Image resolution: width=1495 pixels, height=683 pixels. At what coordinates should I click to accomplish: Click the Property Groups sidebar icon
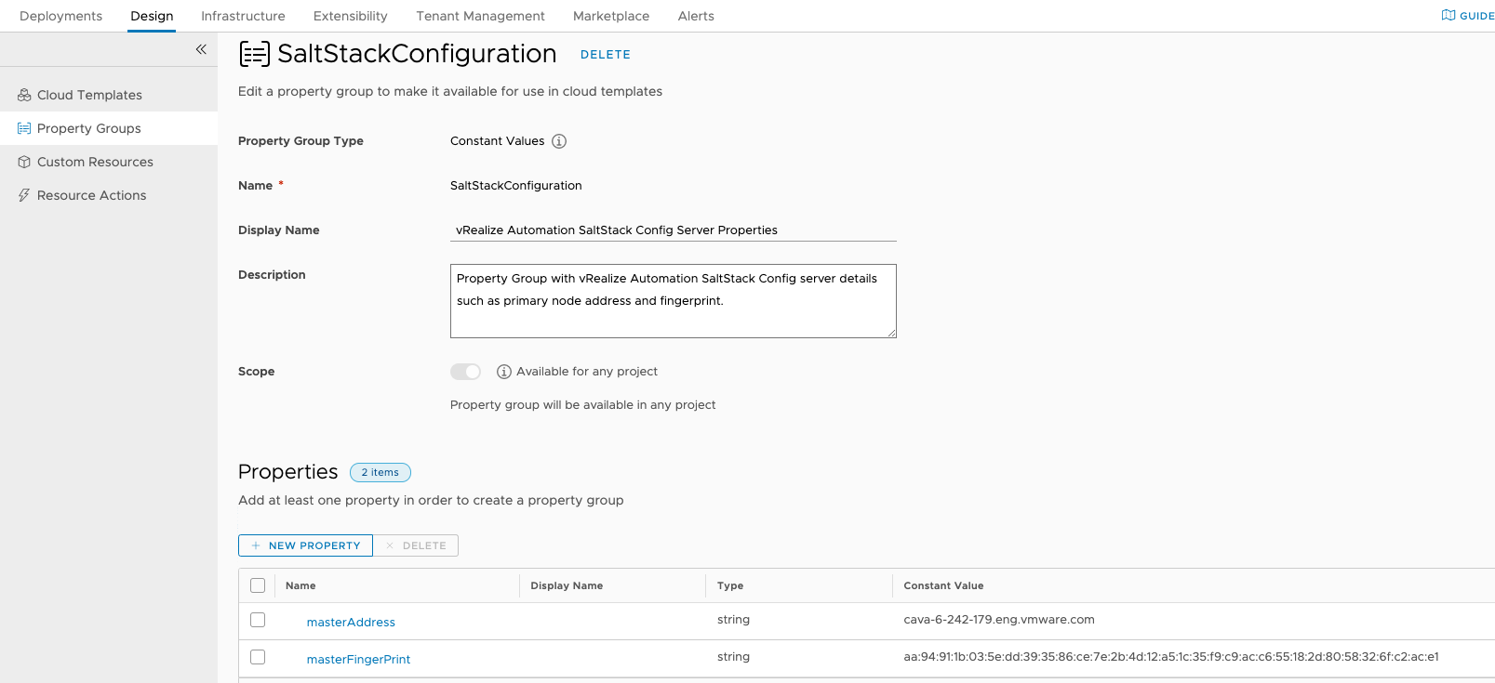click(24, 128)
